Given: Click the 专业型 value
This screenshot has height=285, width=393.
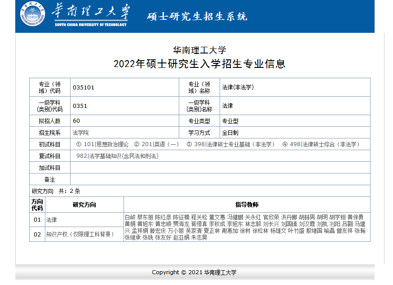Looking at the screenshot, I should tap(230, 121).
